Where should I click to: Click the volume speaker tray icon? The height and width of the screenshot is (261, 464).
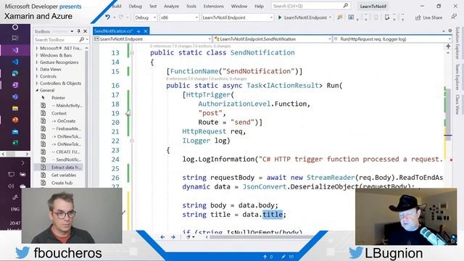click(11, 186)
